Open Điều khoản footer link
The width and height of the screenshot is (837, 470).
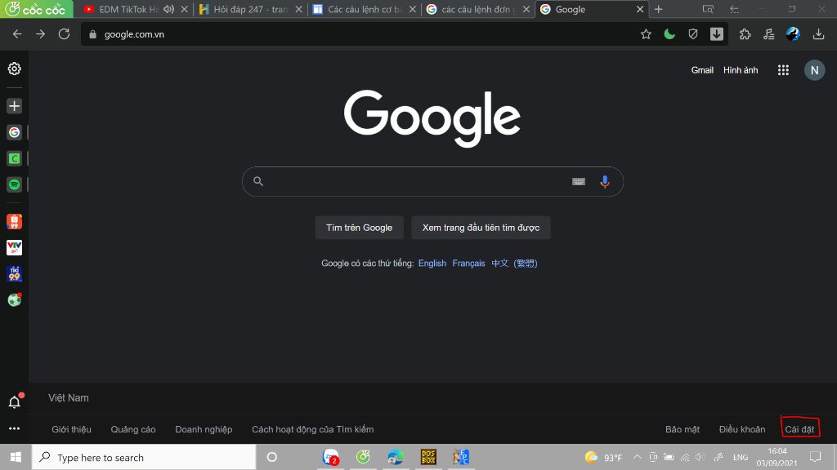click(742, 429)
